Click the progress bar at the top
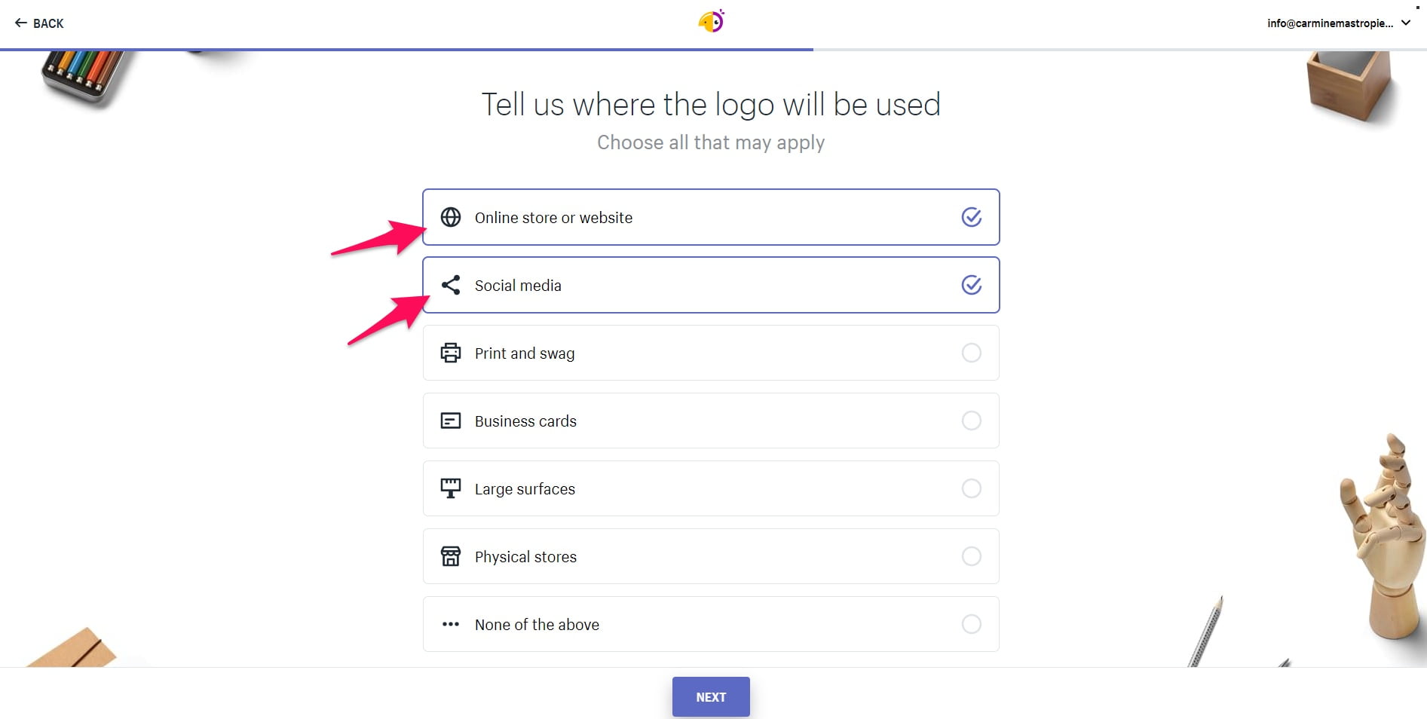Image resolution: width=1427 pixels, height=719 pixels. (x=713, y=50)
